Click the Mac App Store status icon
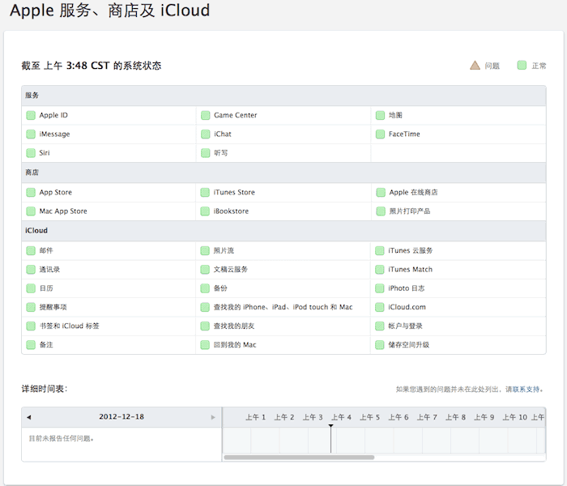Image resolution: width=567 pixels, height=486 pixels. coord(31,211)
